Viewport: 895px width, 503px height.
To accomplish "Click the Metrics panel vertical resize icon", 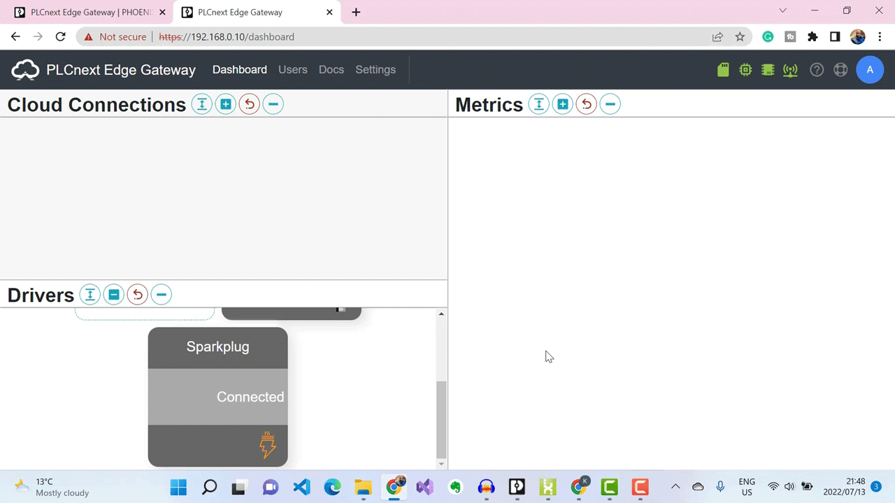I will pos(539,104).
